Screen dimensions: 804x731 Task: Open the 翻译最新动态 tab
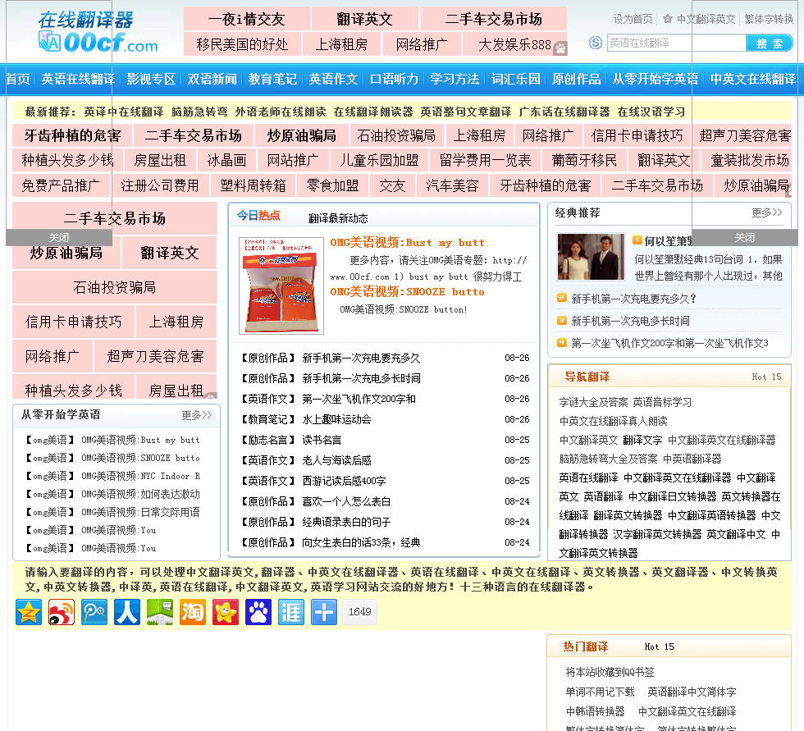pyautogui.click(x=338, y=218)
